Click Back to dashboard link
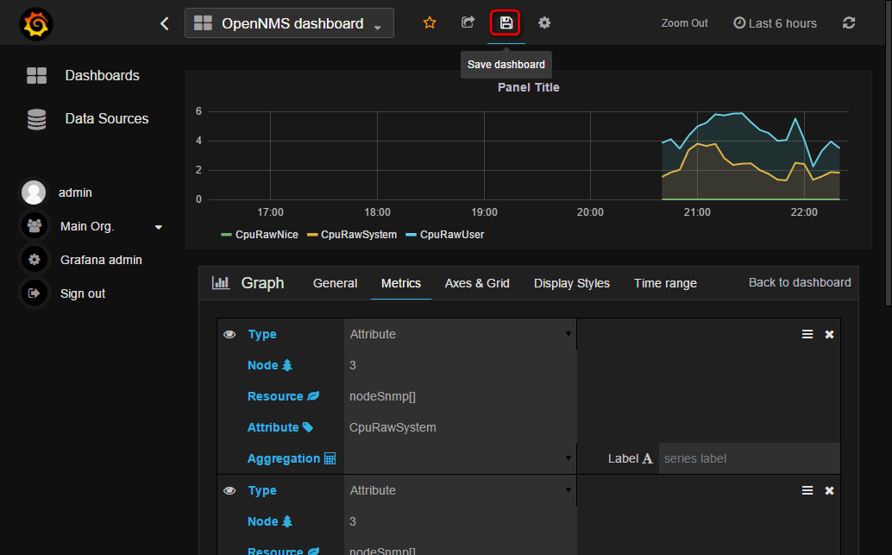This screenshot has width=892, height=555. click(x=800, y=282)
